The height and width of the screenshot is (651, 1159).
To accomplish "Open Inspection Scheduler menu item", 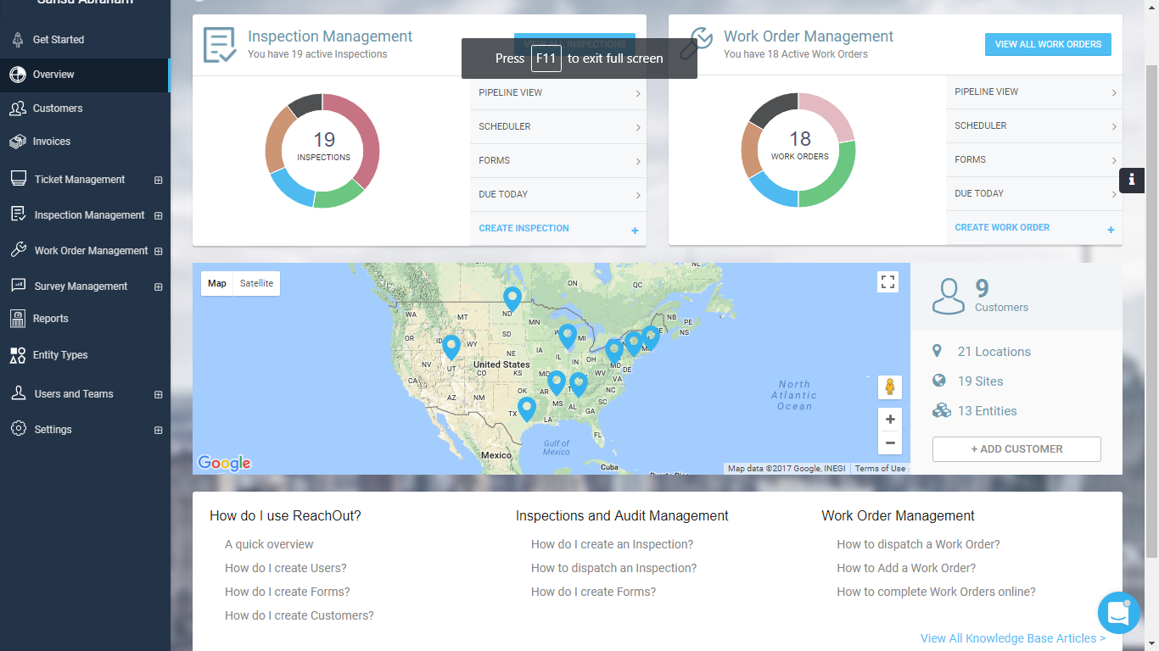I will (x=558, y=126).
